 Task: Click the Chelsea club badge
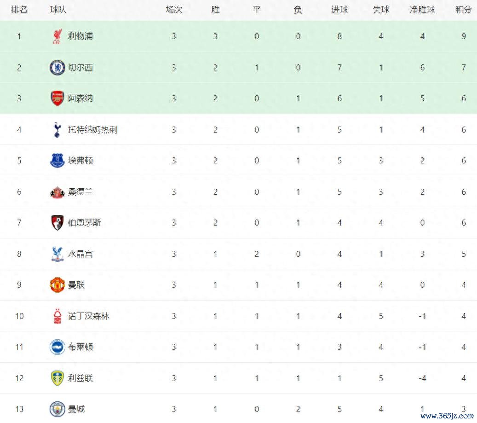pyautogui.click(x=57, y=68)
